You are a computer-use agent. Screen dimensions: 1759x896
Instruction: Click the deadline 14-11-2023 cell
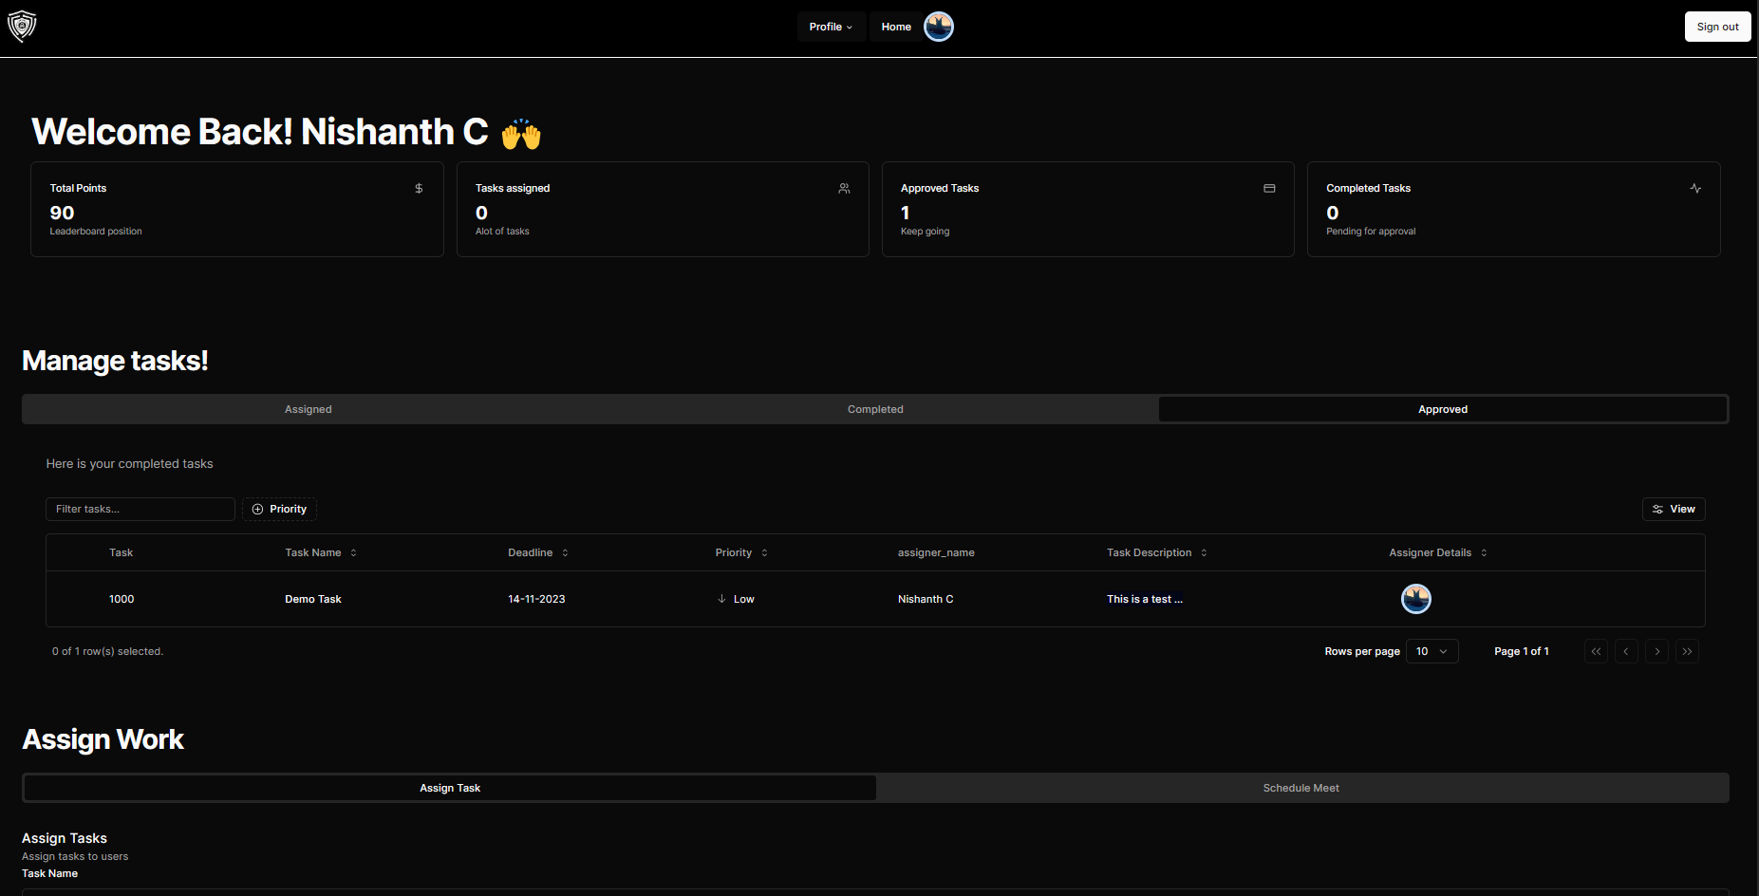point(536,599)
